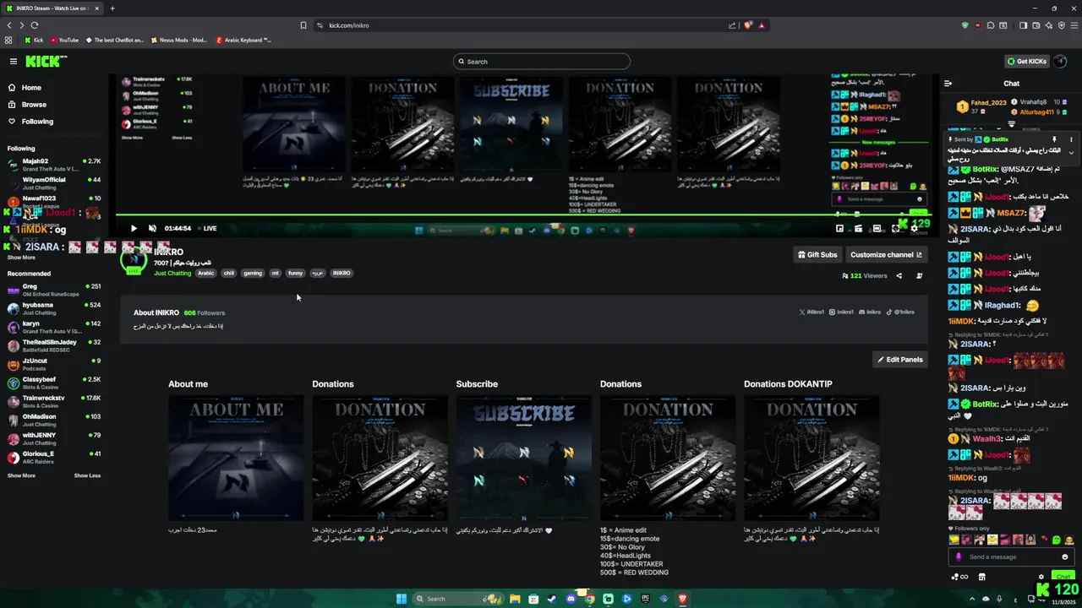The image size is (1082, 608).
Task: Open WilyamOfficial followed channel
Action: [54, 182]
